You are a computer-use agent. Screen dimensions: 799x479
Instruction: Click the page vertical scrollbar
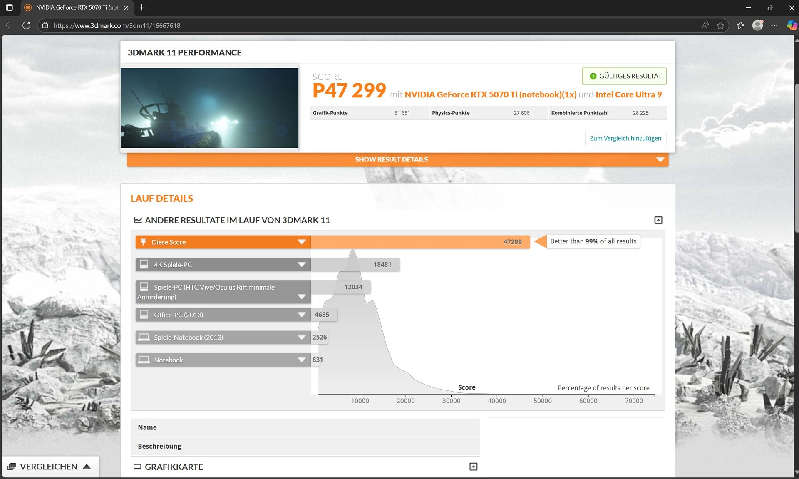[797, 158]
